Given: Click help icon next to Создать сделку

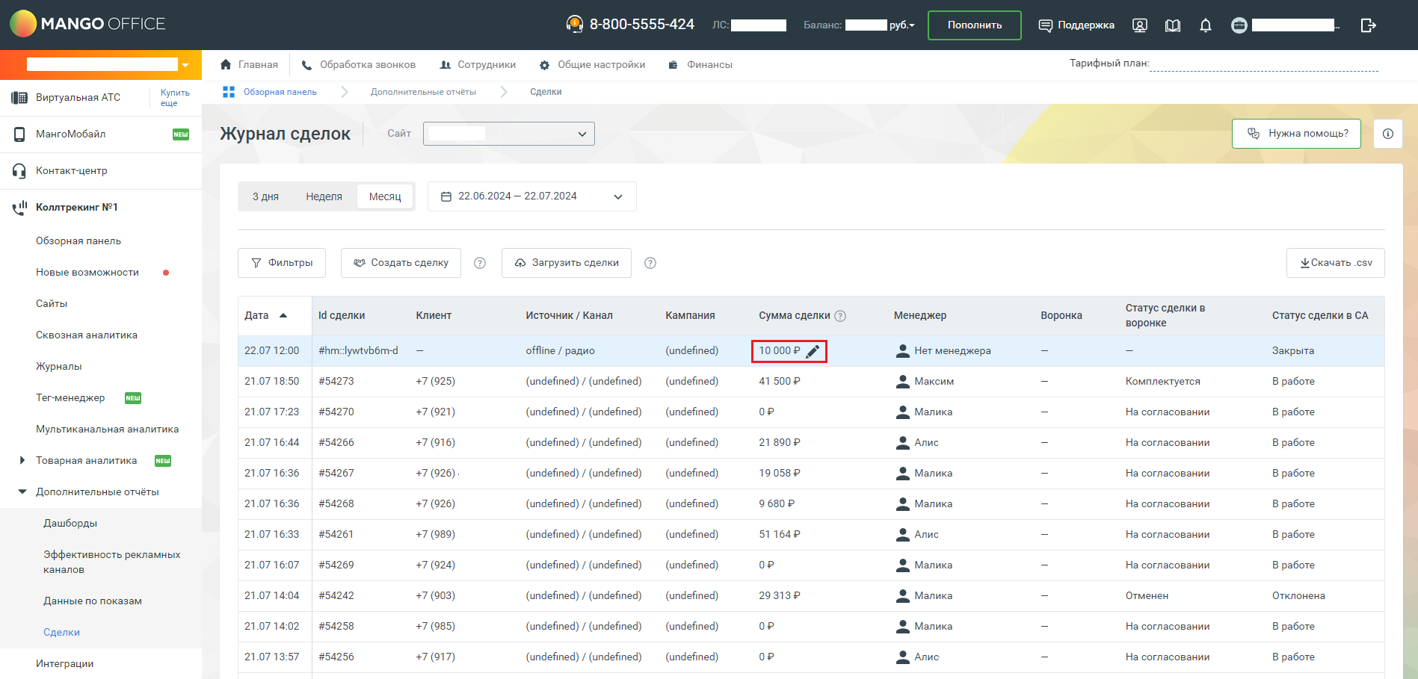Looking at the screenshot, I should pyautogui.click(x=480, y=263).
